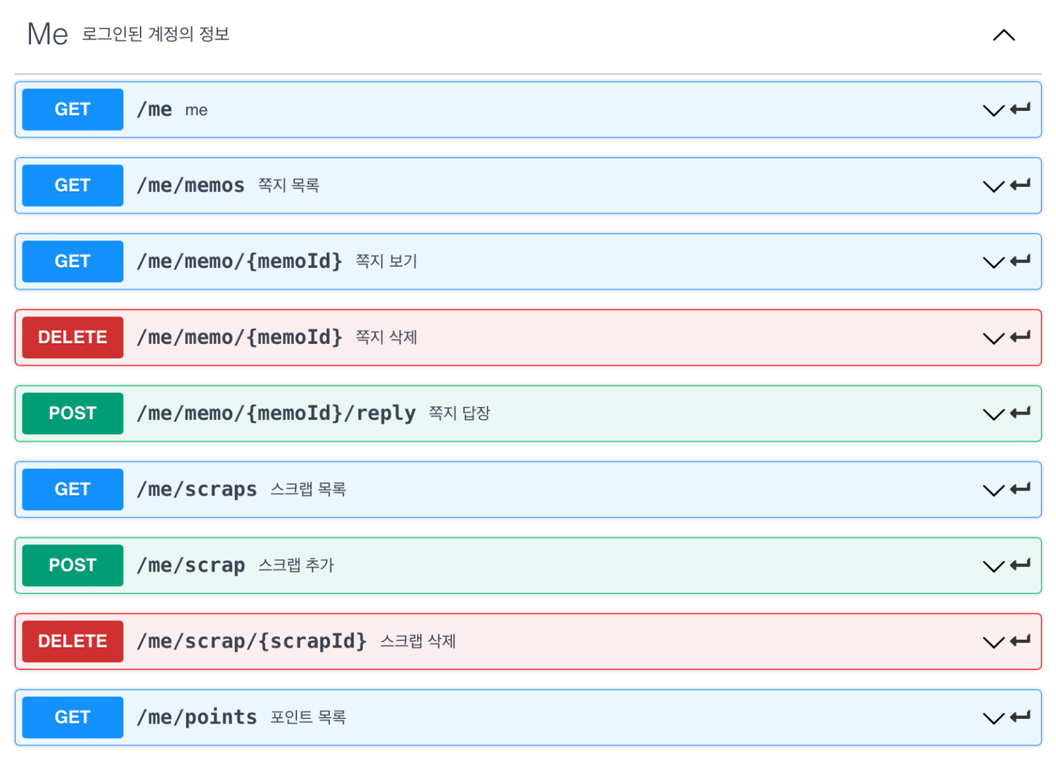Click the return-arrow icon on /me/scraps row
The width and height of the screenshot is (1056, 765).
pyautogui.click(x=1020, y=488)
